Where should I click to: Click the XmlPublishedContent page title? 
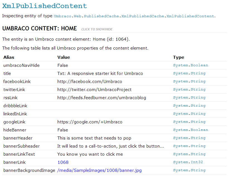[45, 6]
